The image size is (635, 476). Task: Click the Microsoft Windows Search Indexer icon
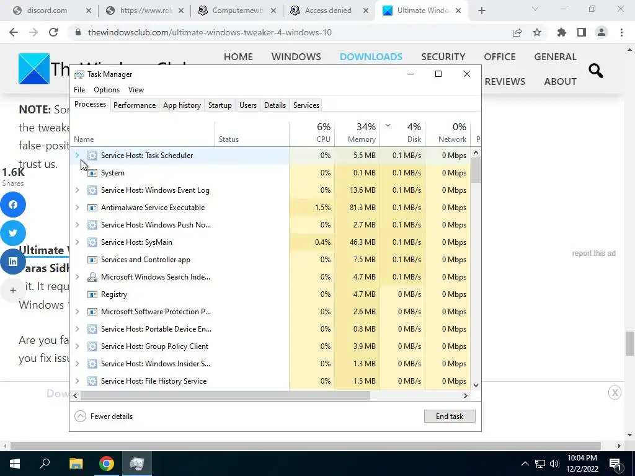coord(92,277)
